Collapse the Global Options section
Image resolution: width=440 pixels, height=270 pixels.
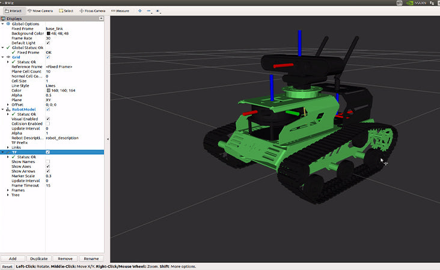pos(3,23)
